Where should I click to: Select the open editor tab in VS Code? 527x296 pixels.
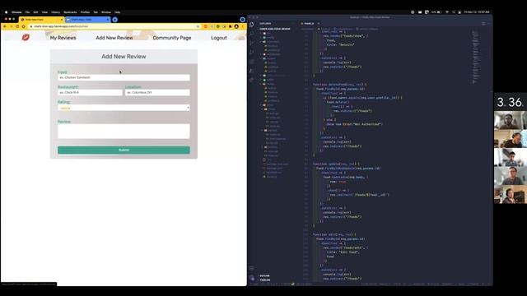click(310, 24)
